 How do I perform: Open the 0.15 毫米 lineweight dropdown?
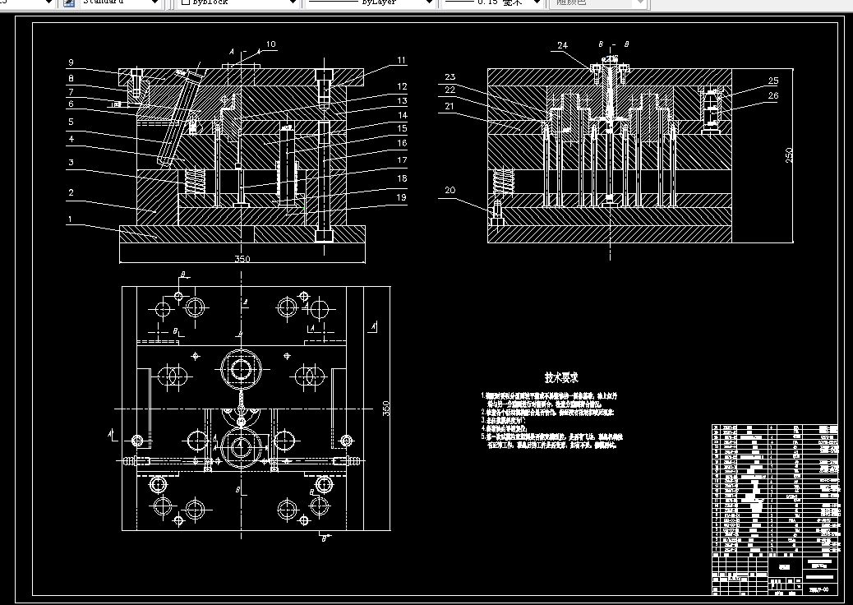click(492, 2)
